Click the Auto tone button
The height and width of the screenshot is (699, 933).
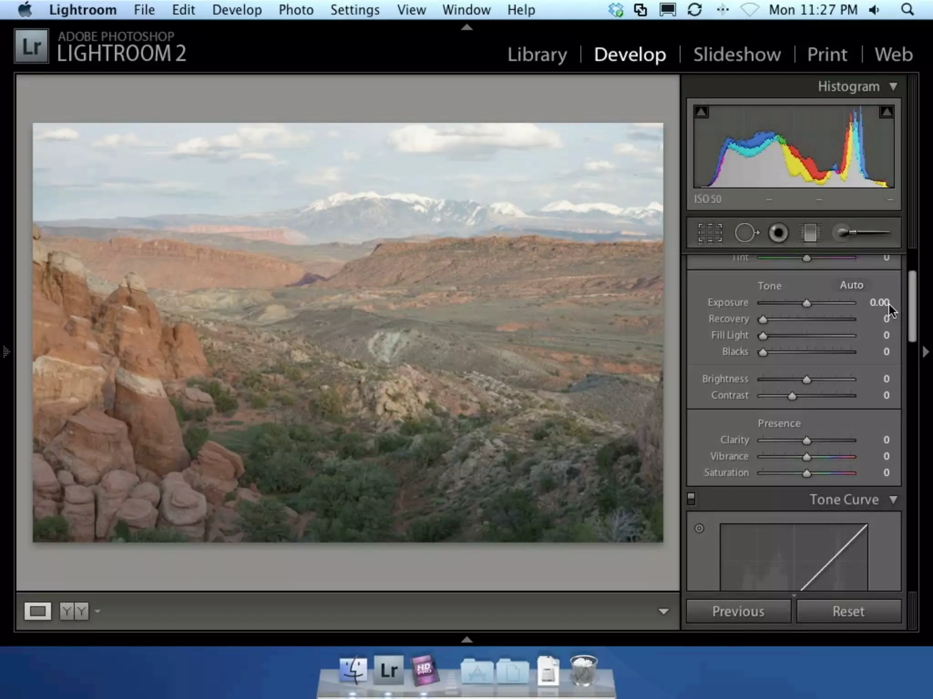point(851,285)
